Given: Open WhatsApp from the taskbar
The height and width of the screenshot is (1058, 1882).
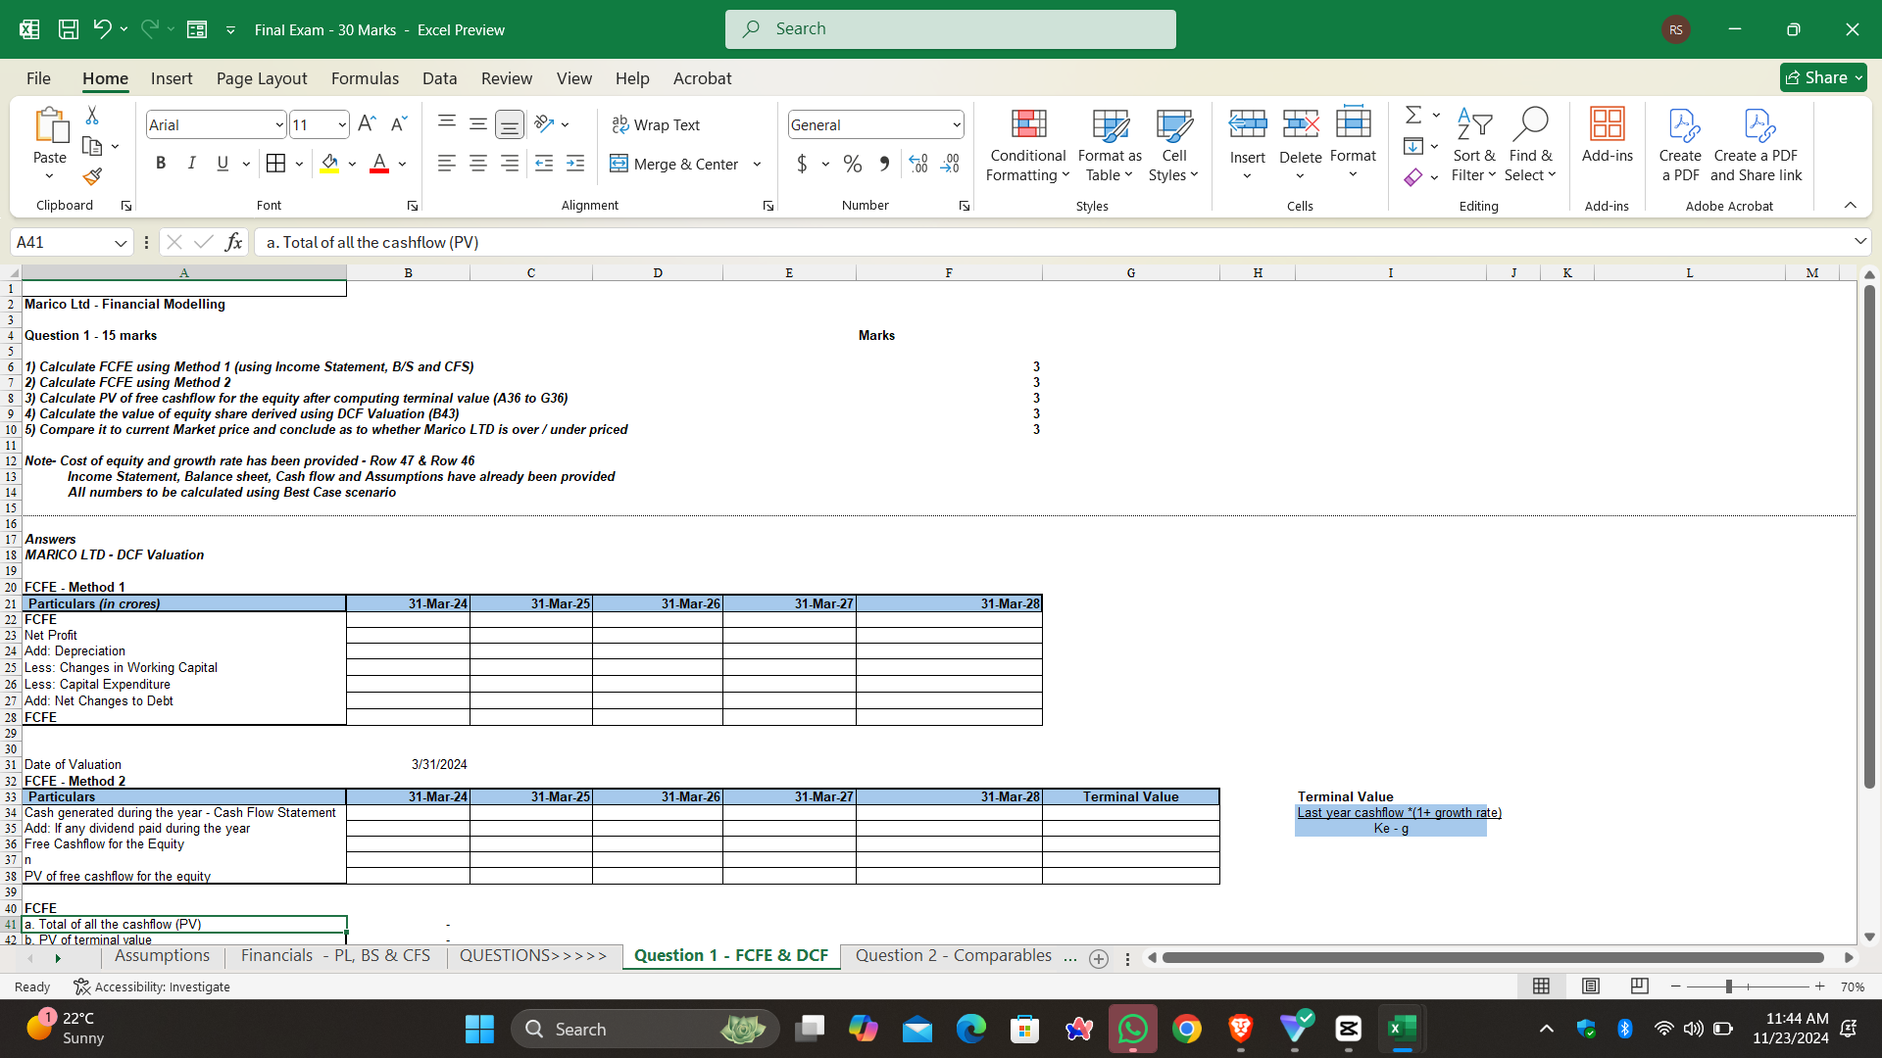Looking at the screenshot, I should [x=1132, y=1029].
